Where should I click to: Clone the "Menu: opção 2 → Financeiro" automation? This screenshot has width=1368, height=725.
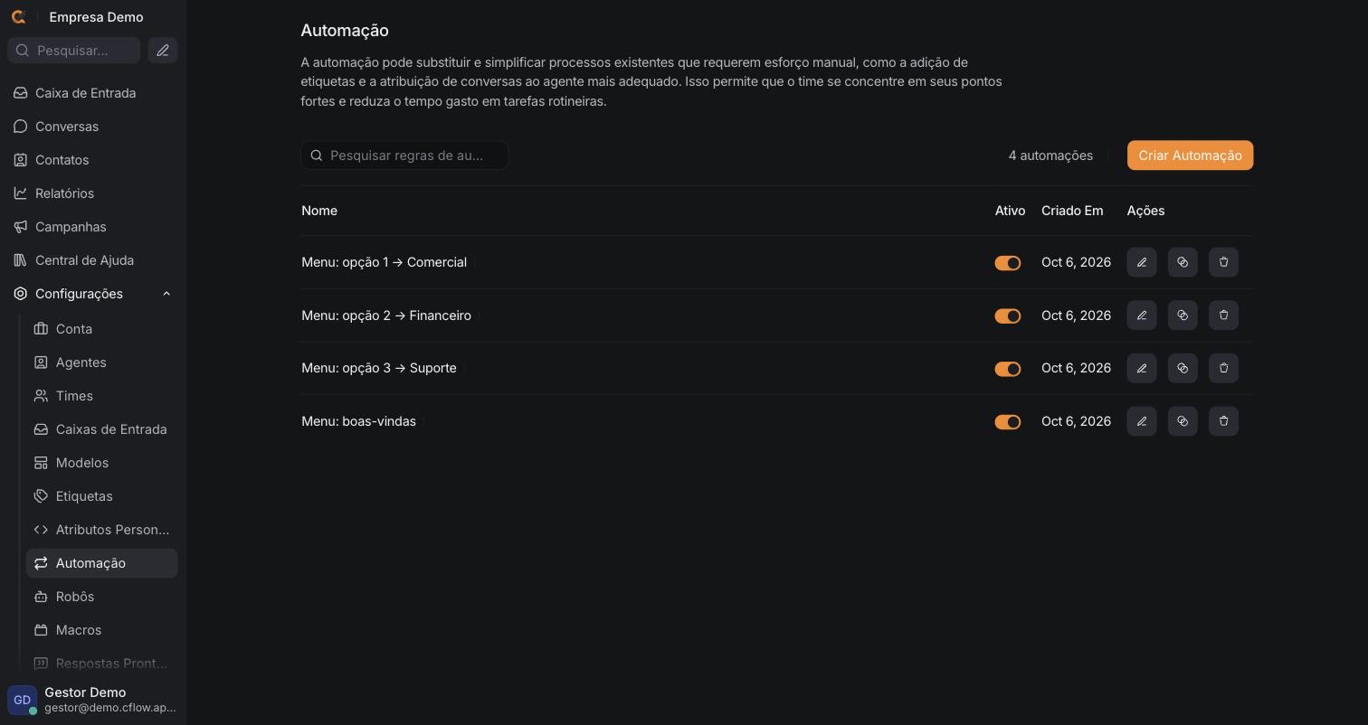tap(1183, 315)
